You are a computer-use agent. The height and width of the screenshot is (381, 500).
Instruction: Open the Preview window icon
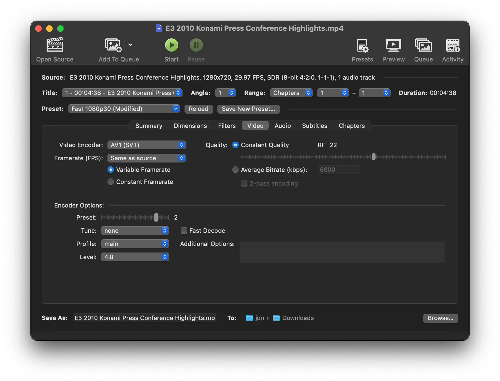click(x=394, y=45)
